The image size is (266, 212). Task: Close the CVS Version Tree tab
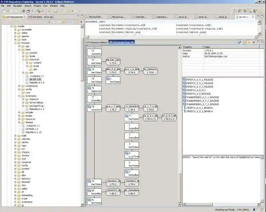click(x=132, y=42)
